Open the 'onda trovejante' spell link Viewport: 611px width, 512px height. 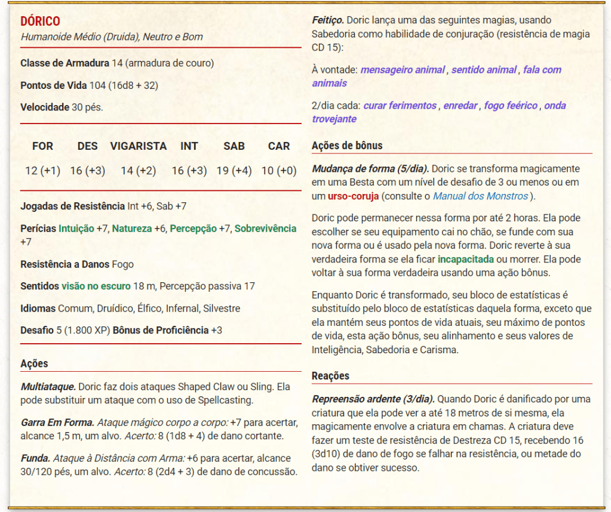[x=555, y=106]
